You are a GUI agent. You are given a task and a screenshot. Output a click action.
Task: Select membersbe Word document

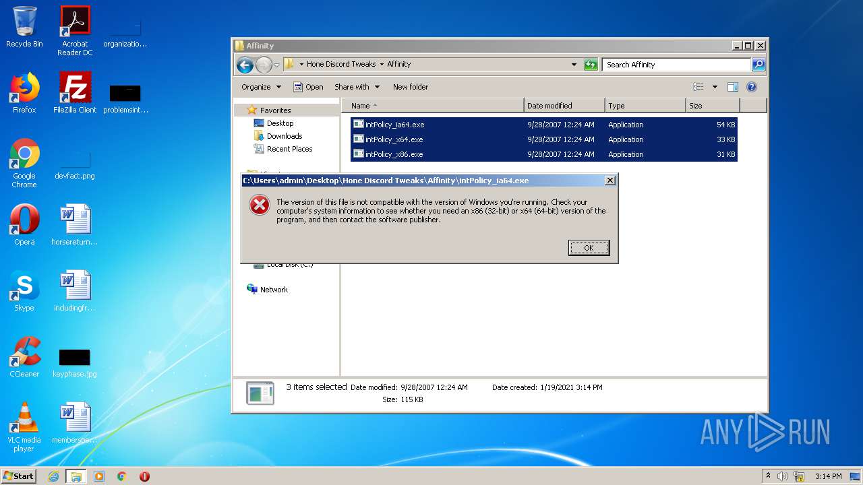click(75, 423)
